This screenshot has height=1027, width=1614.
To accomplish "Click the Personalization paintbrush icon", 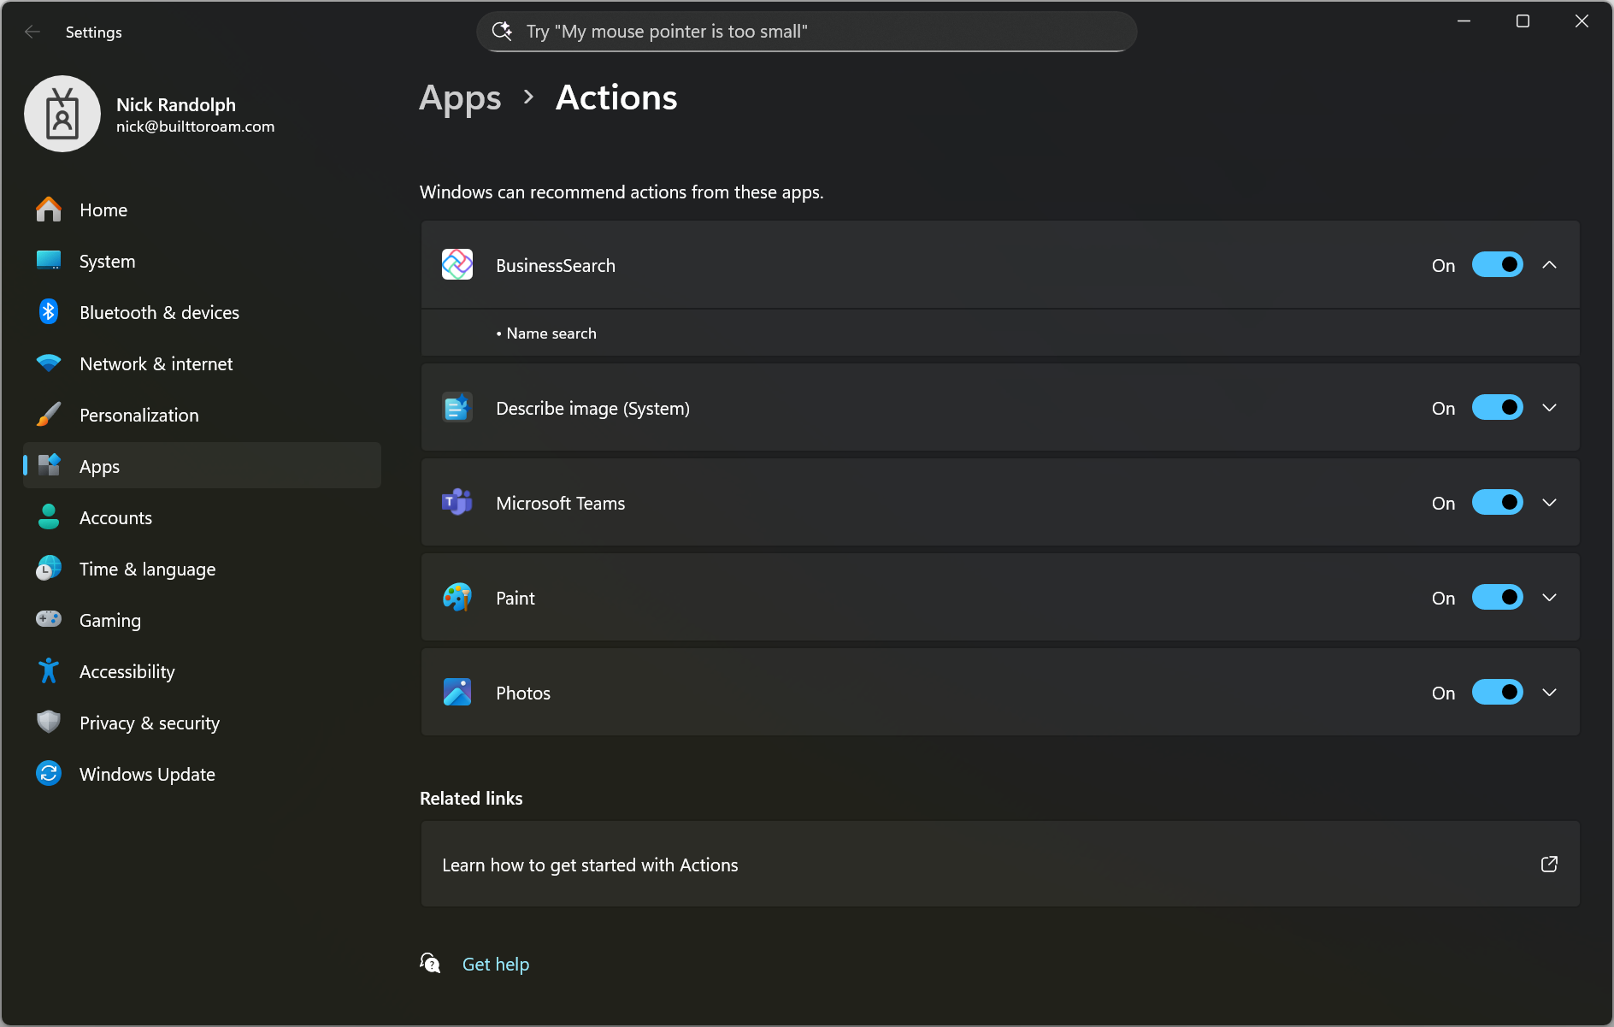I will (x=49, y=415).
